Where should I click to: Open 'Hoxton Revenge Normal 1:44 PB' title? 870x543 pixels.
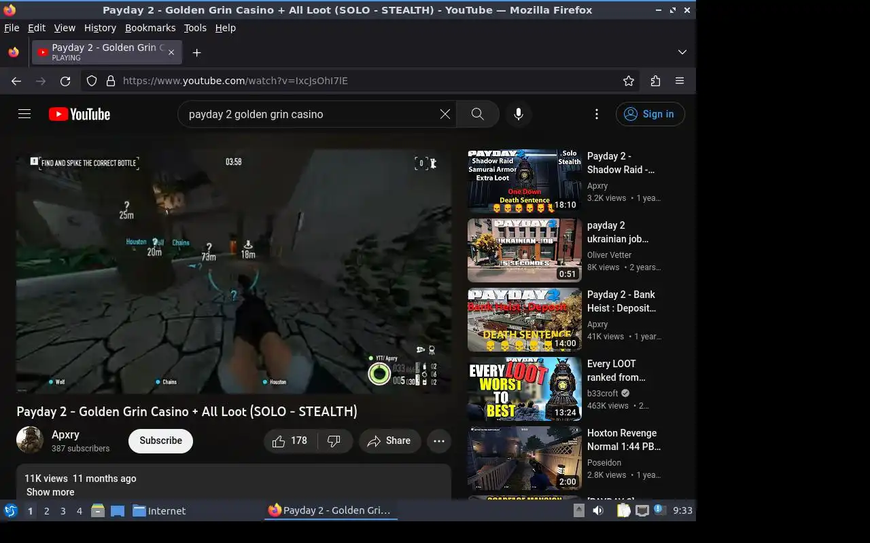click(623, 440)
